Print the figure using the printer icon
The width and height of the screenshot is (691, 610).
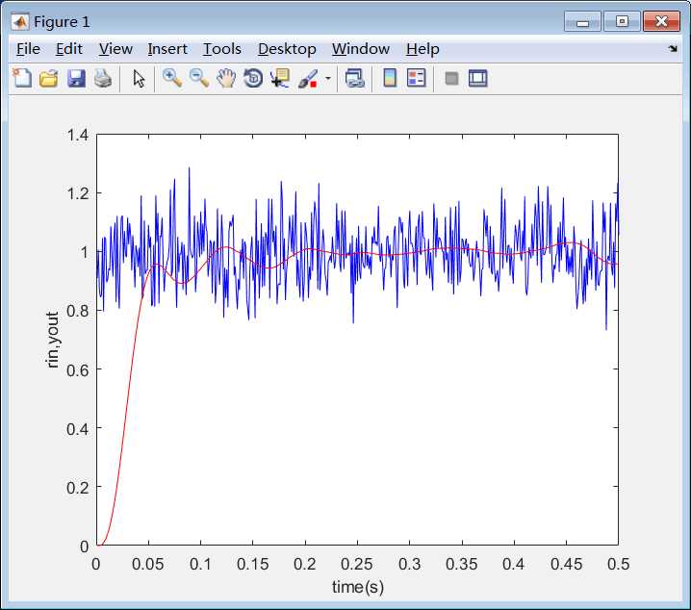(103, 78)
